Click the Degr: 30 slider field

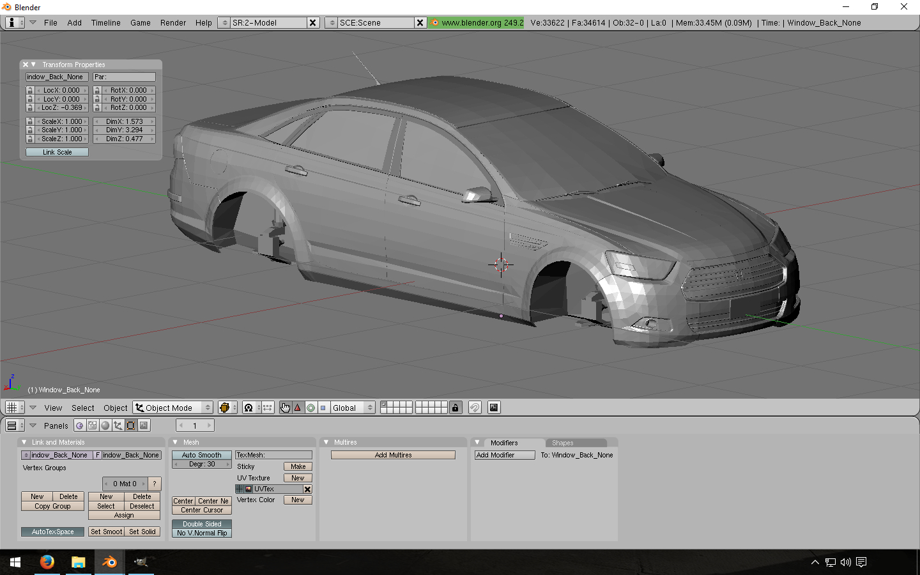point(201,464)
